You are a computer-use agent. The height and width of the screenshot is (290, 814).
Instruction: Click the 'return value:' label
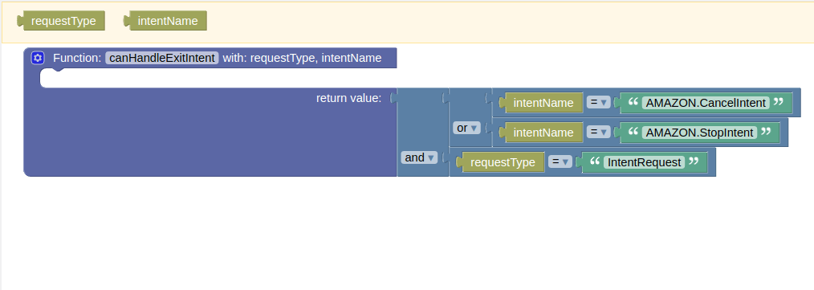tap(349, 98)
